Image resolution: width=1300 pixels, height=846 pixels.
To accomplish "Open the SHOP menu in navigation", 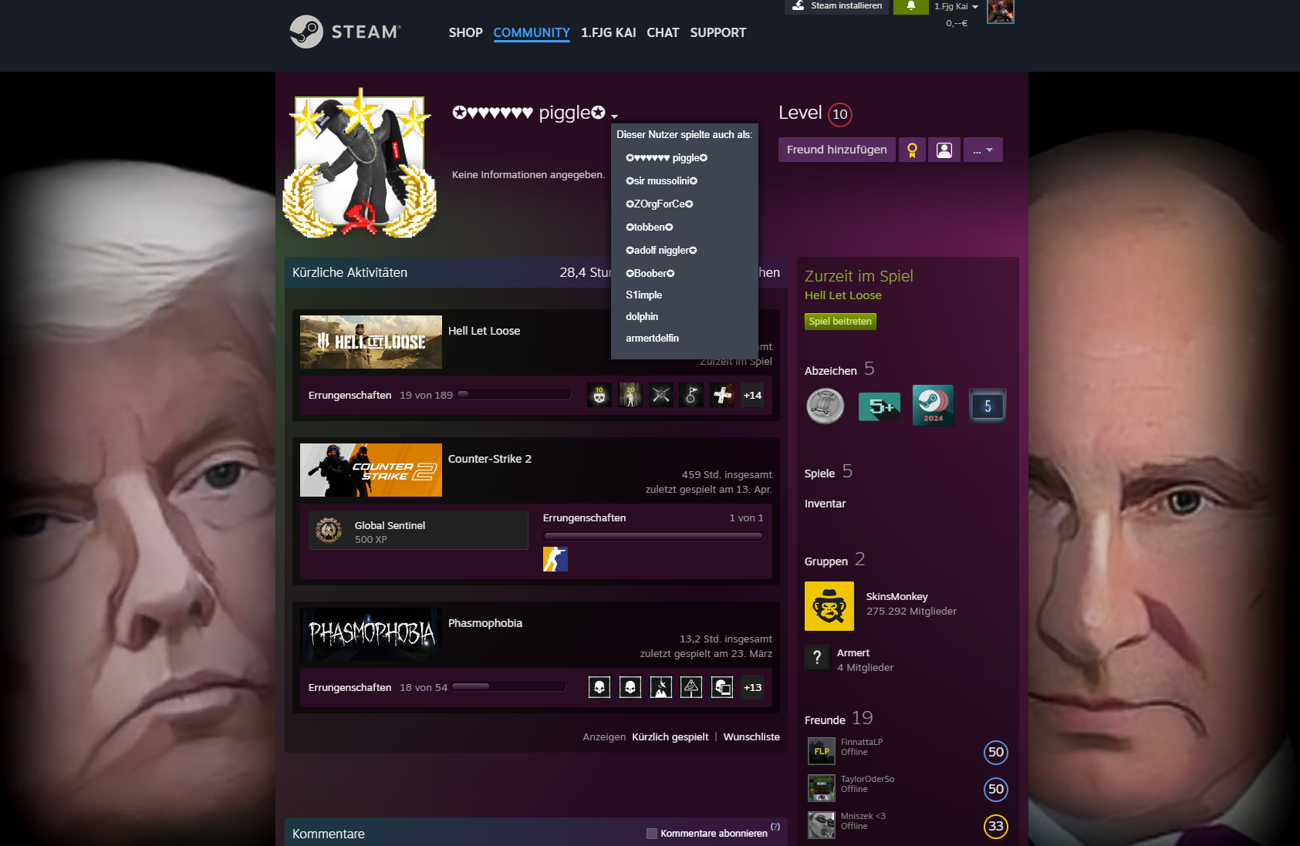I will pos(465,32).
